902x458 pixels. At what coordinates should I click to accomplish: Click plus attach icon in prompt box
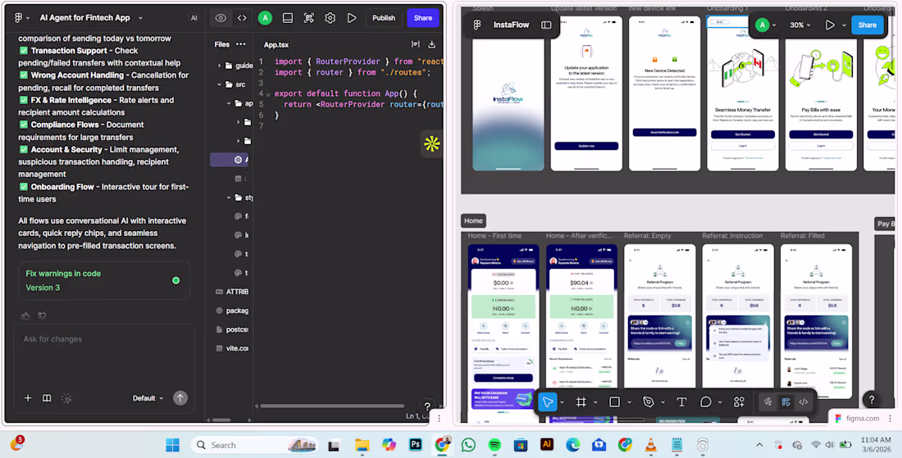click(28, 398)
